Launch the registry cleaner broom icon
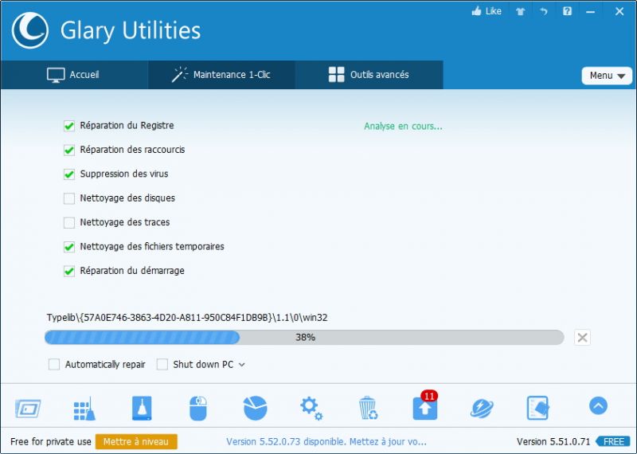The image size is (637, 454). tap(84, 409)
